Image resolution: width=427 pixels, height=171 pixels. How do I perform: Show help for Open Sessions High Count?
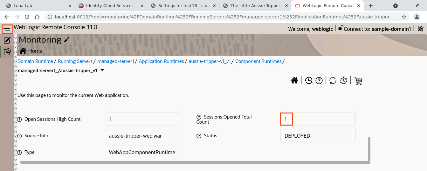[20, 120]
